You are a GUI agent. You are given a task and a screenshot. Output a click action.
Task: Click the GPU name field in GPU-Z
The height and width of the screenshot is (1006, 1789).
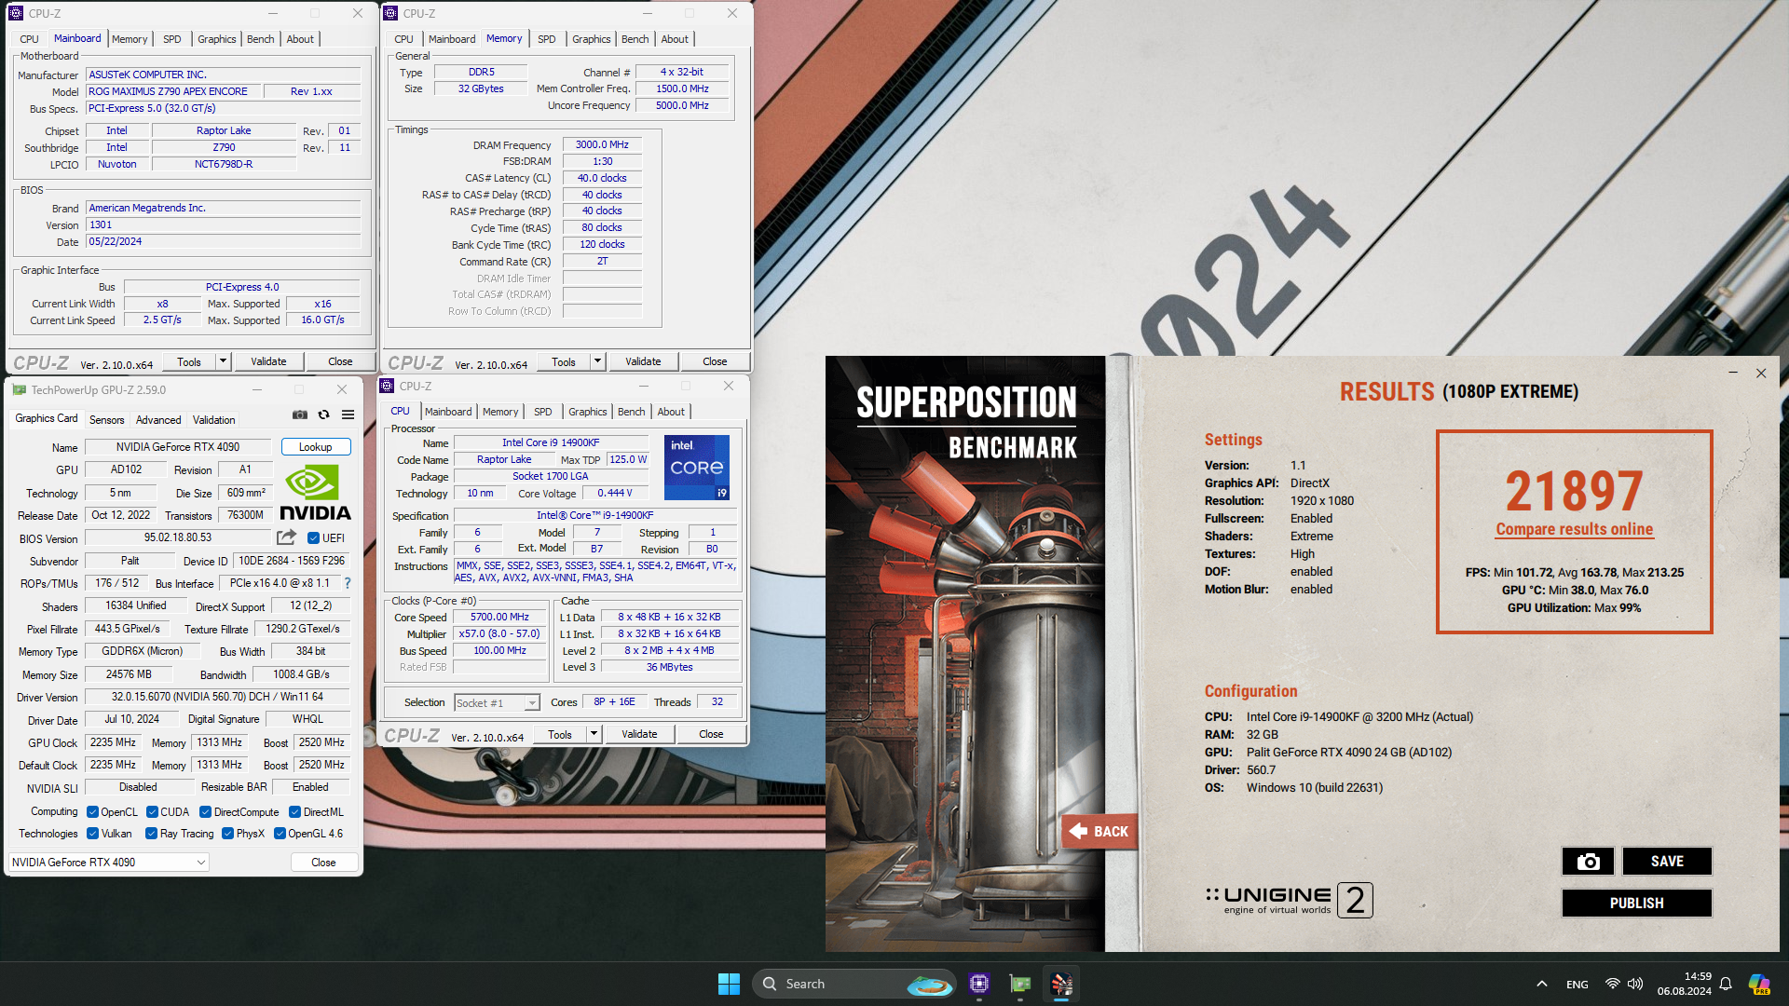tap(178, 447)
